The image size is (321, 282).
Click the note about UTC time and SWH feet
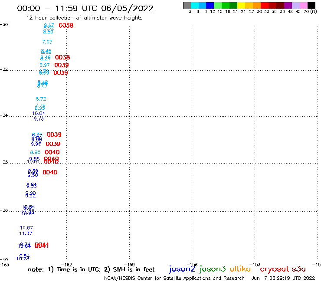click(x=91, y=269)
